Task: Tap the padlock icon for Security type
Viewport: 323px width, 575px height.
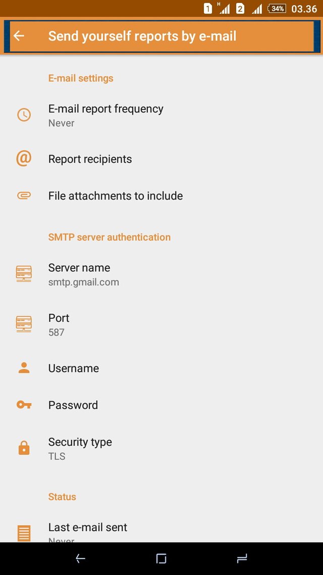Action: coord(24,448)
